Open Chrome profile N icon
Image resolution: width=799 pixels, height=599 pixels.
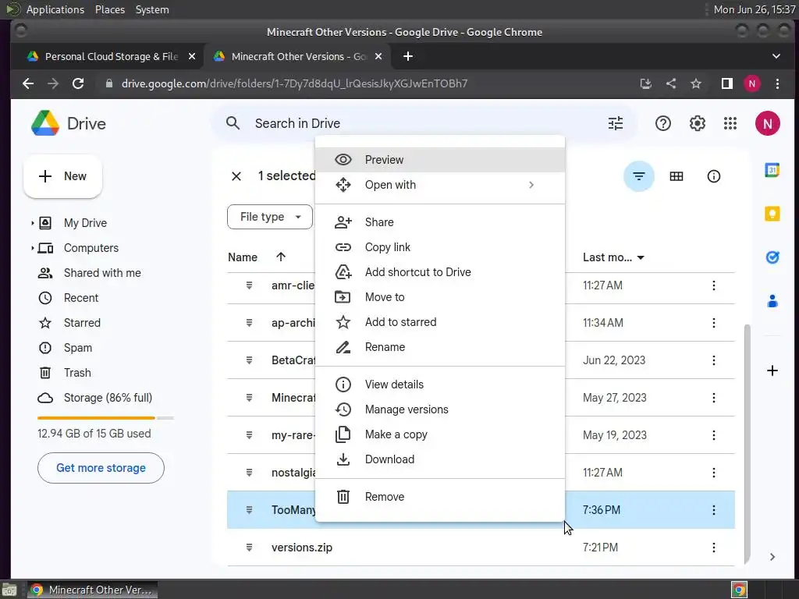coord(752,83)
